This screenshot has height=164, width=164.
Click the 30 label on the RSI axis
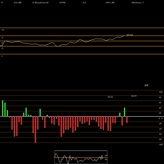tap(2, 48)
